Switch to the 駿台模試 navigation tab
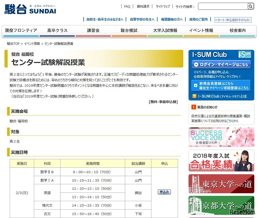Screen dimensions: 259x218 tap(129, 30)
